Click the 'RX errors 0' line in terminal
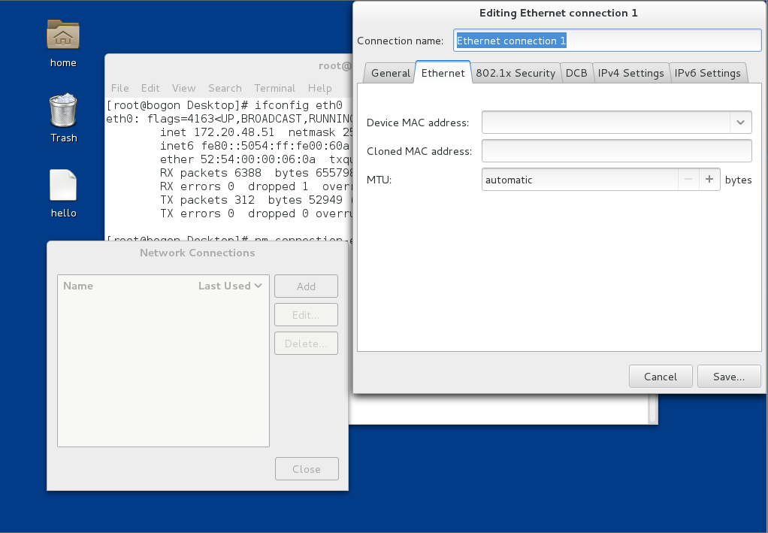Image resolution: width=768 pixels, height=533 pixels. click(256, 186)
